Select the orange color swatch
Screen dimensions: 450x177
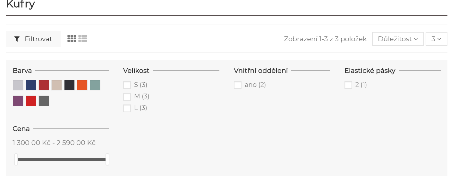82,85
